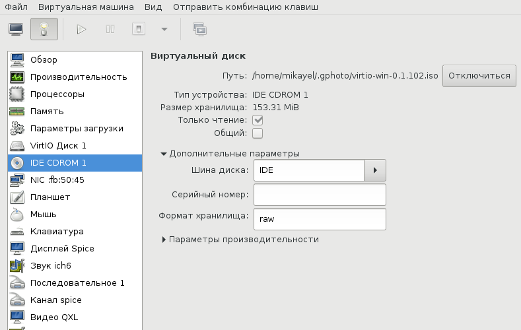The height and width of the screenshot is (330, 521).
Task: Enable the Общий checkbox
Action: 258,133
